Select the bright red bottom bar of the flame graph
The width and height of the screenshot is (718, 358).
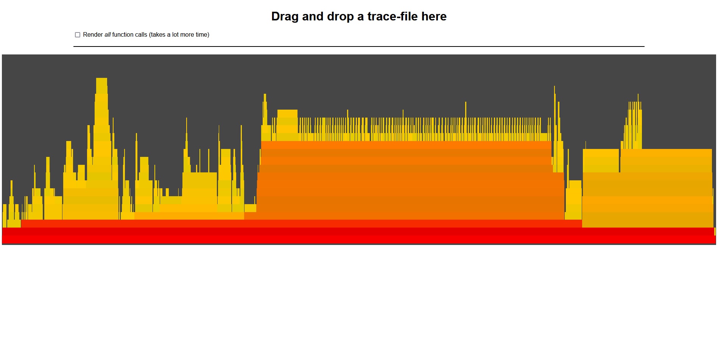359,240
